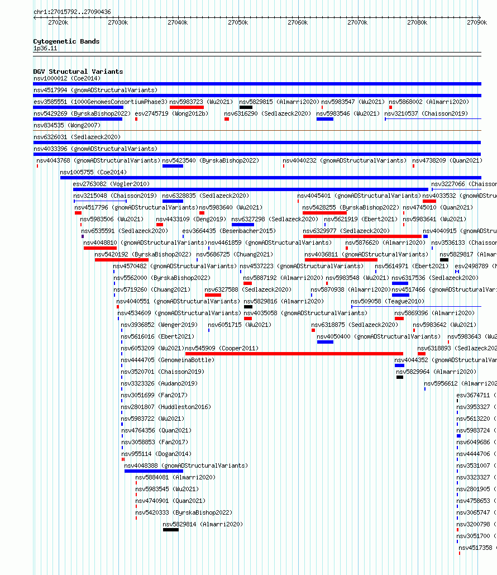Viewport: 497px width, 575px height.
Task: Open nsv4043768 (gnomADStructuralVariants) variant
Action: 98,160
